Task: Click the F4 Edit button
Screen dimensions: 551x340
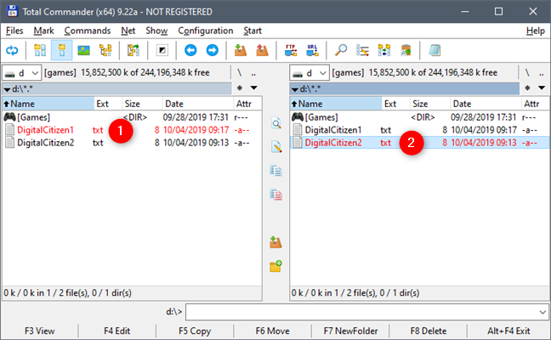Action: tap(117, 331)
